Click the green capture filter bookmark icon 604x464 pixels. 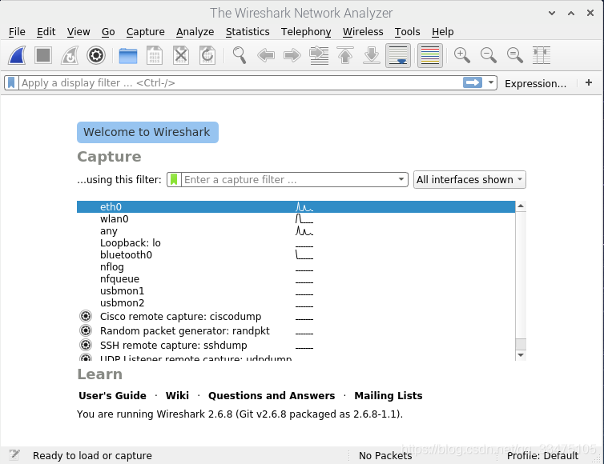click(174, 180)
